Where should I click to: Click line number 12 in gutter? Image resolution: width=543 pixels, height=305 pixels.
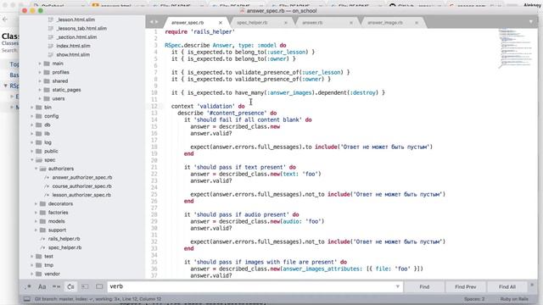point(154,106)
